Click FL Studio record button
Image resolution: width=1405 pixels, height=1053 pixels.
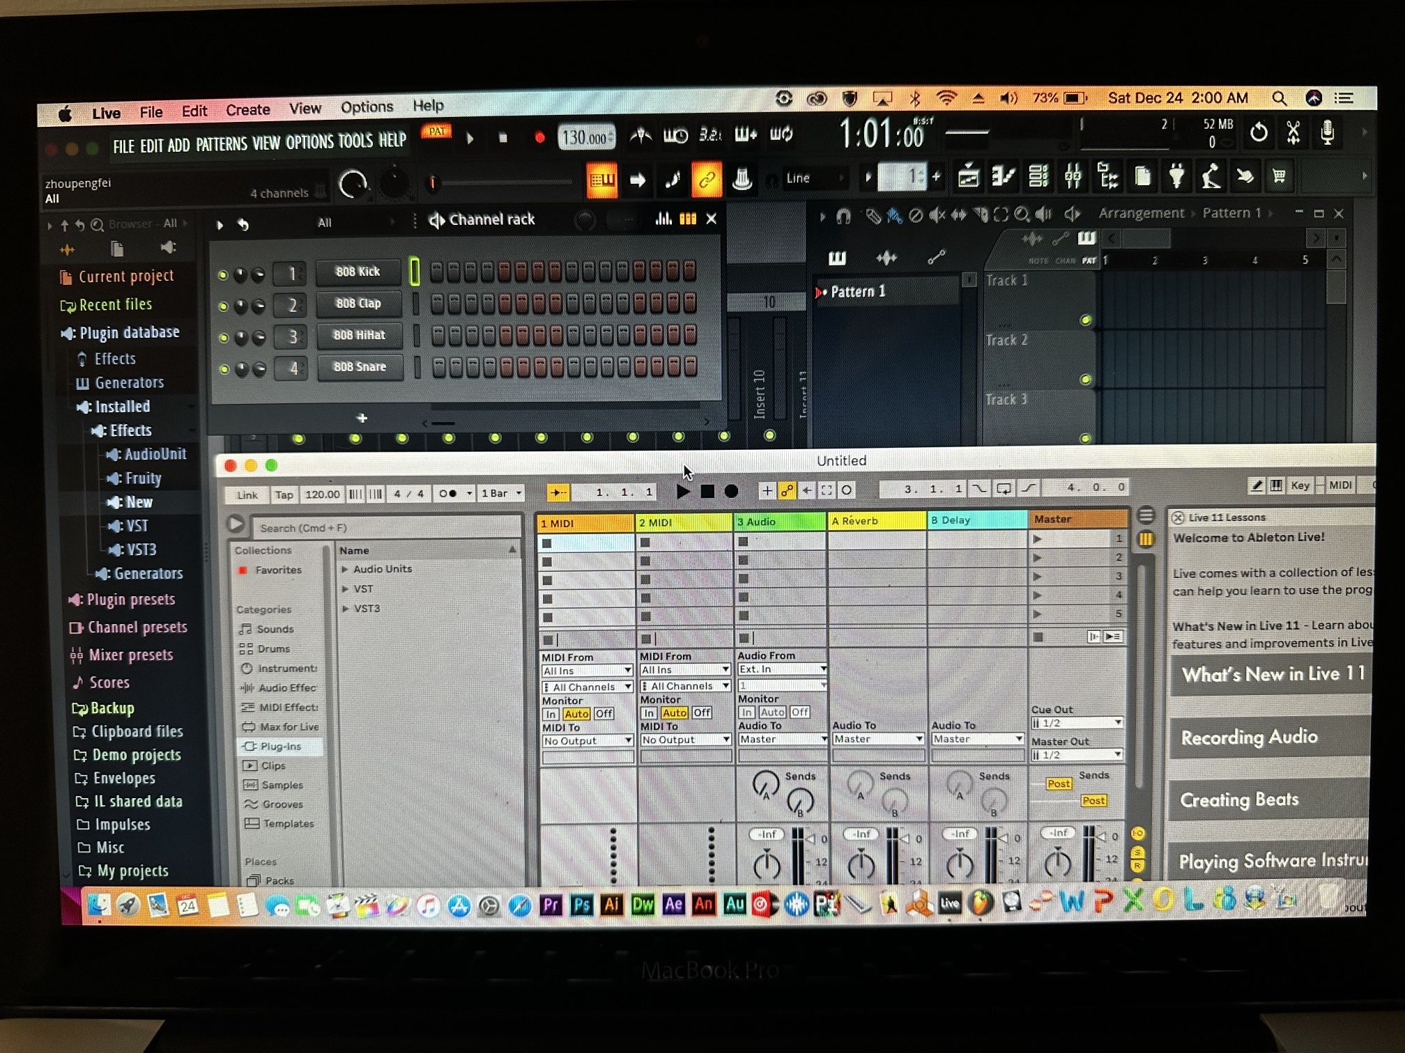click(539, 138)
